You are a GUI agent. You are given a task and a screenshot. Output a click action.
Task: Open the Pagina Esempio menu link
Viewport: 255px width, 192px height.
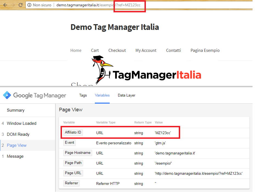point(205,50)
